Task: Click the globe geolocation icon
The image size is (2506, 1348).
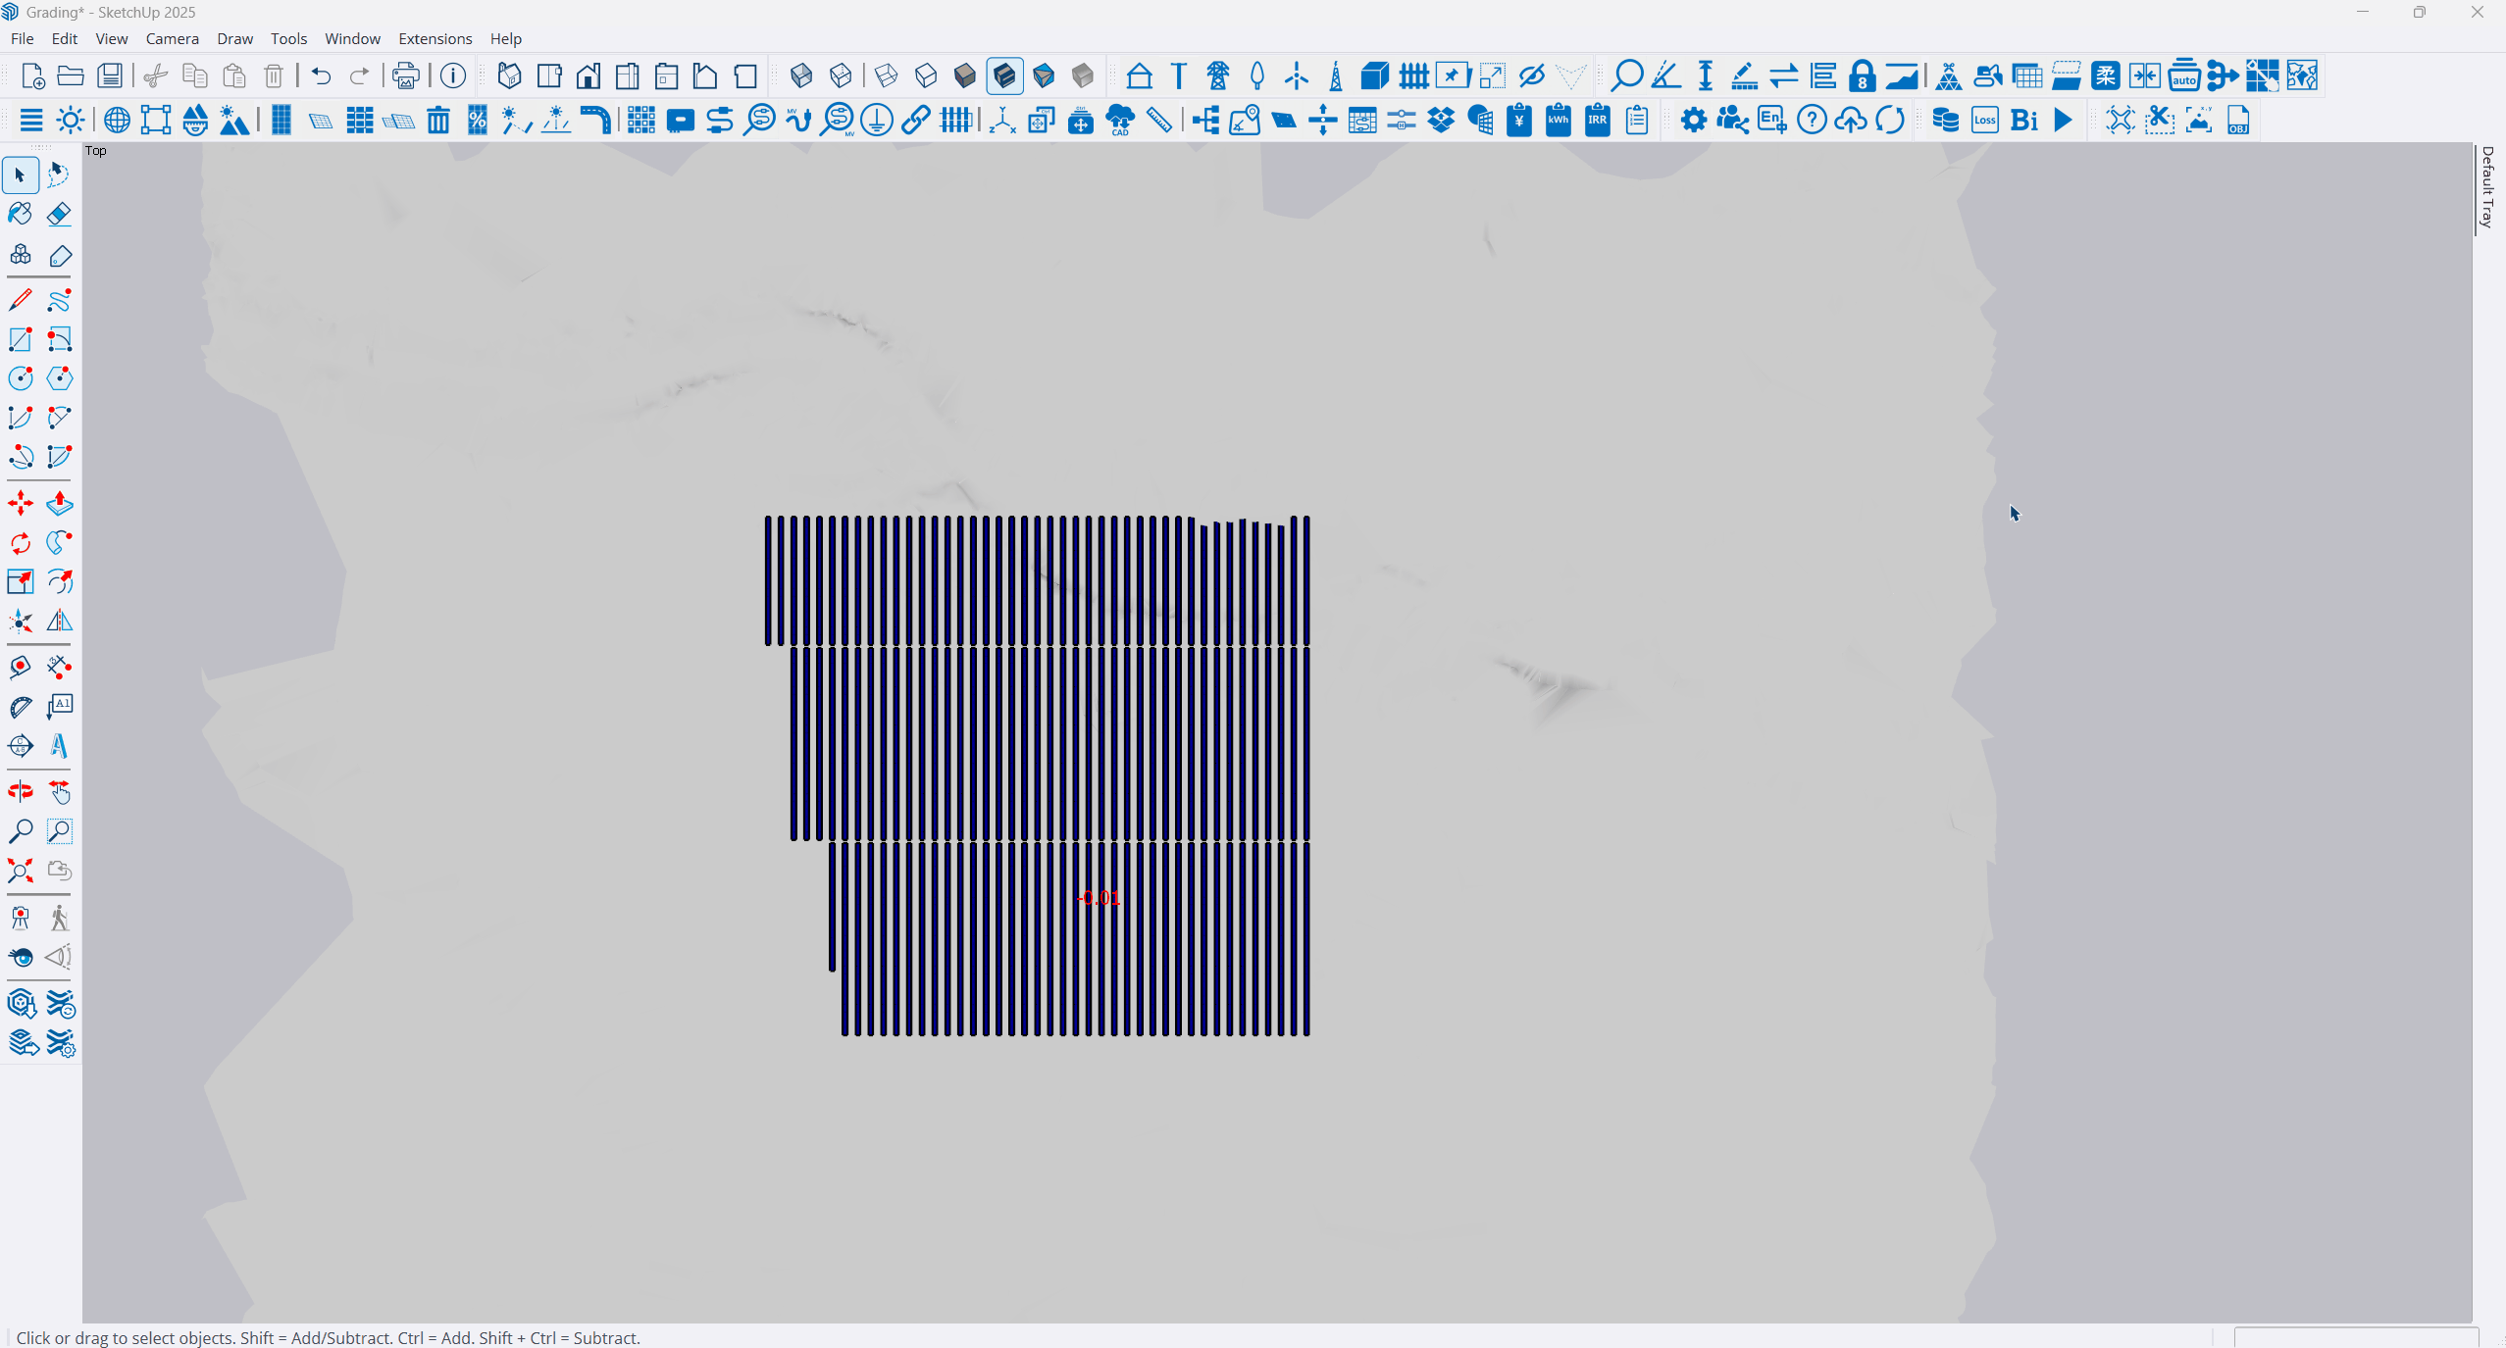Action: [x=117, y=121]
